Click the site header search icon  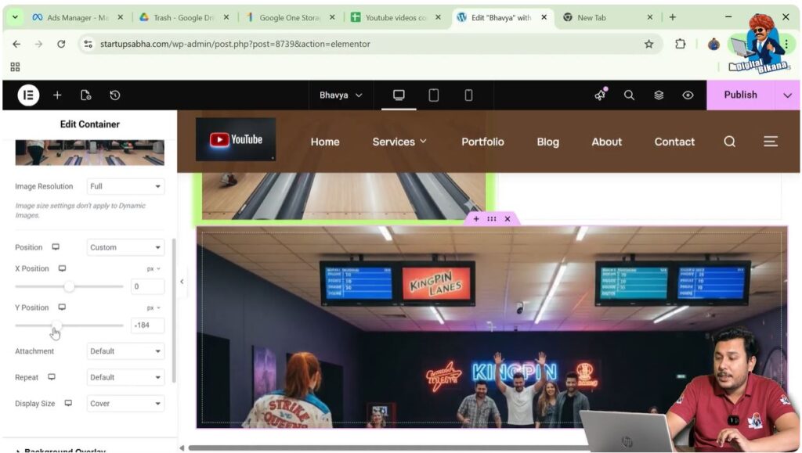coord(729,142)
